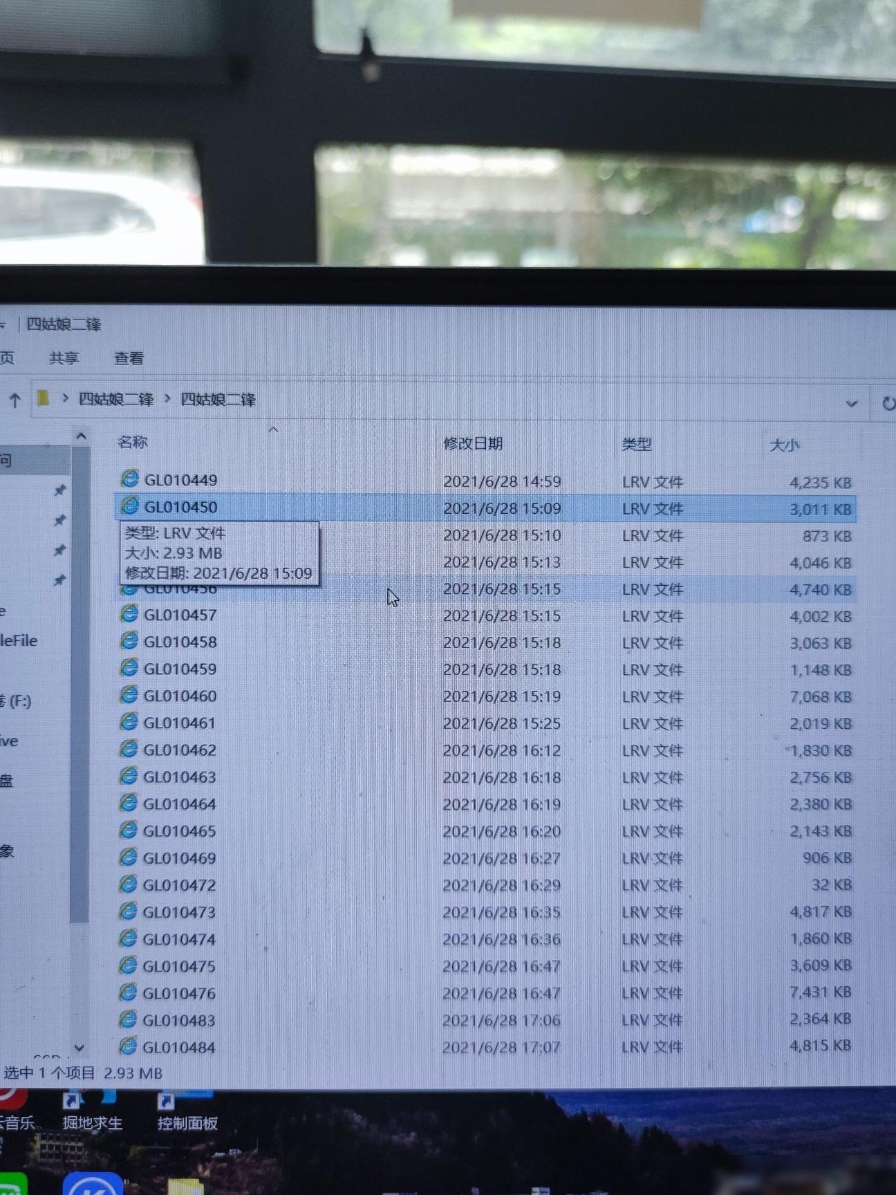Select the GL010484 file icon

pos(129,1046)
